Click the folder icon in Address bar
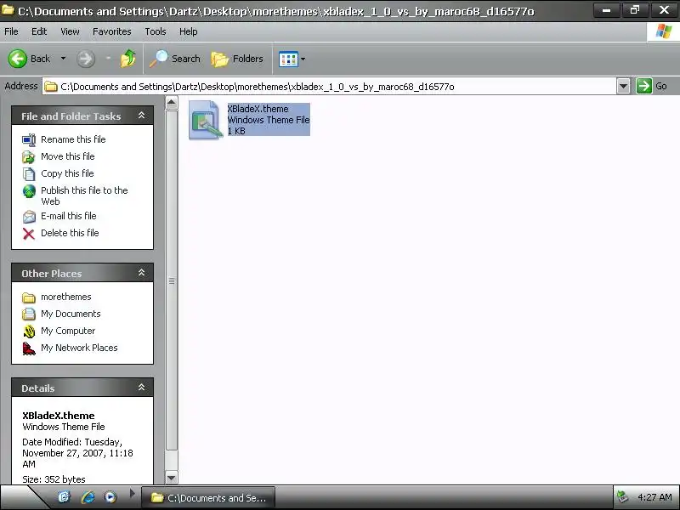This screenshot has height=510, width=680. 51,87
